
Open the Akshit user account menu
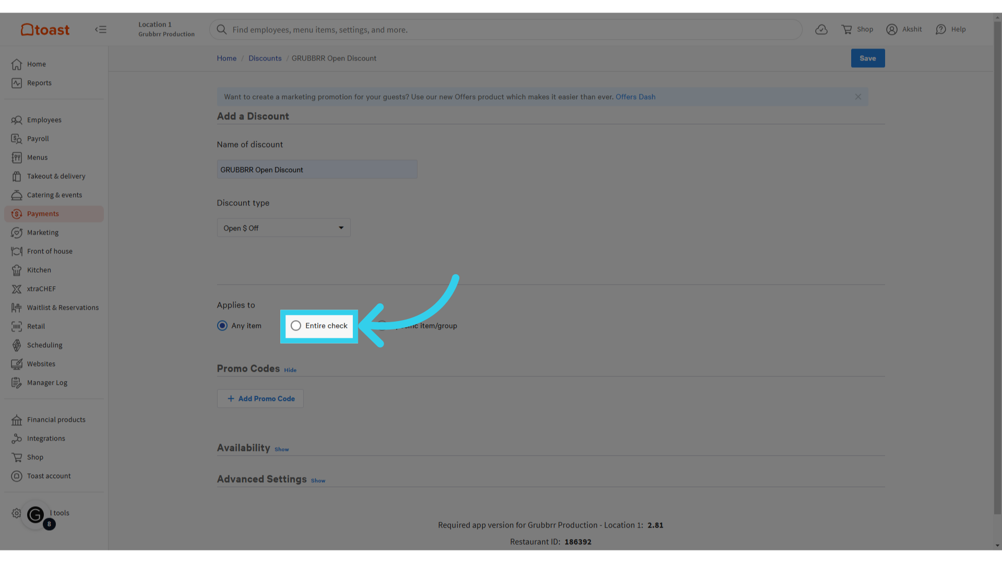click(x=904, y=30)
